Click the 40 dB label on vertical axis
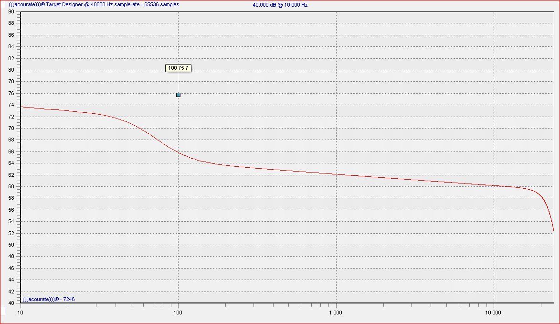The image size is (560, 324). [x=11, y=303]
